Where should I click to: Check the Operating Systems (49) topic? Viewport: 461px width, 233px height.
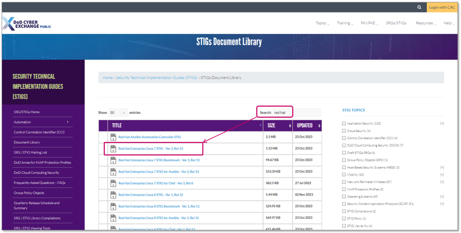344,196
